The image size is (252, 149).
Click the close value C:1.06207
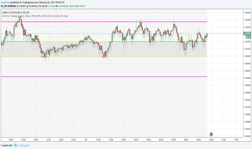coord(81,6)
